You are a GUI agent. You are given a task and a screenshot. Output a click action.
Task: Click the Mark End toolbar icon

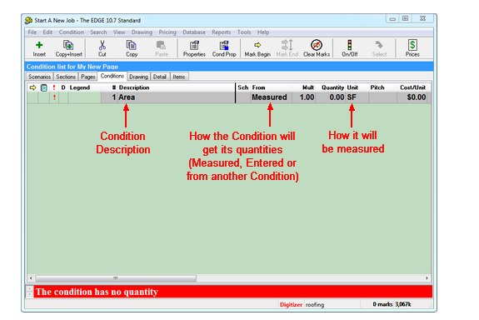tap(287, 45)
